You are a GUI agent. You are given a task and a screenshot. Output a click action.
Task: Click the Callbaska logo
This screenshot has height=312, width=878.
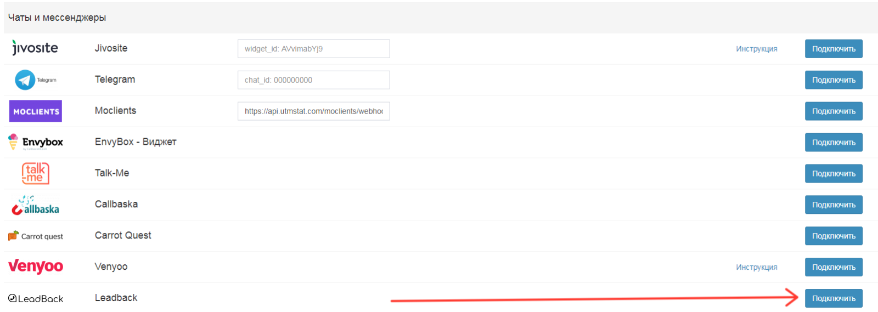click(x=36, y=206)
